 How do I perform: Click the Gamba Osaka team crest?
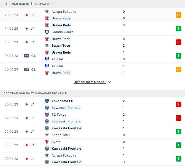[x=47, y=32]
